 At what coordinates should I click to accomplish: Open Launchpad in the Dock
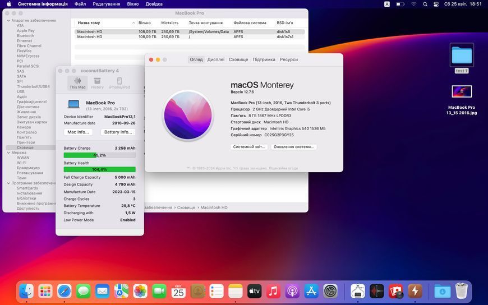45,292
